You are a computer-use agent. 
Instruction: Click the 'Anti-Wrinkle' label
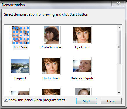(51, 47)
